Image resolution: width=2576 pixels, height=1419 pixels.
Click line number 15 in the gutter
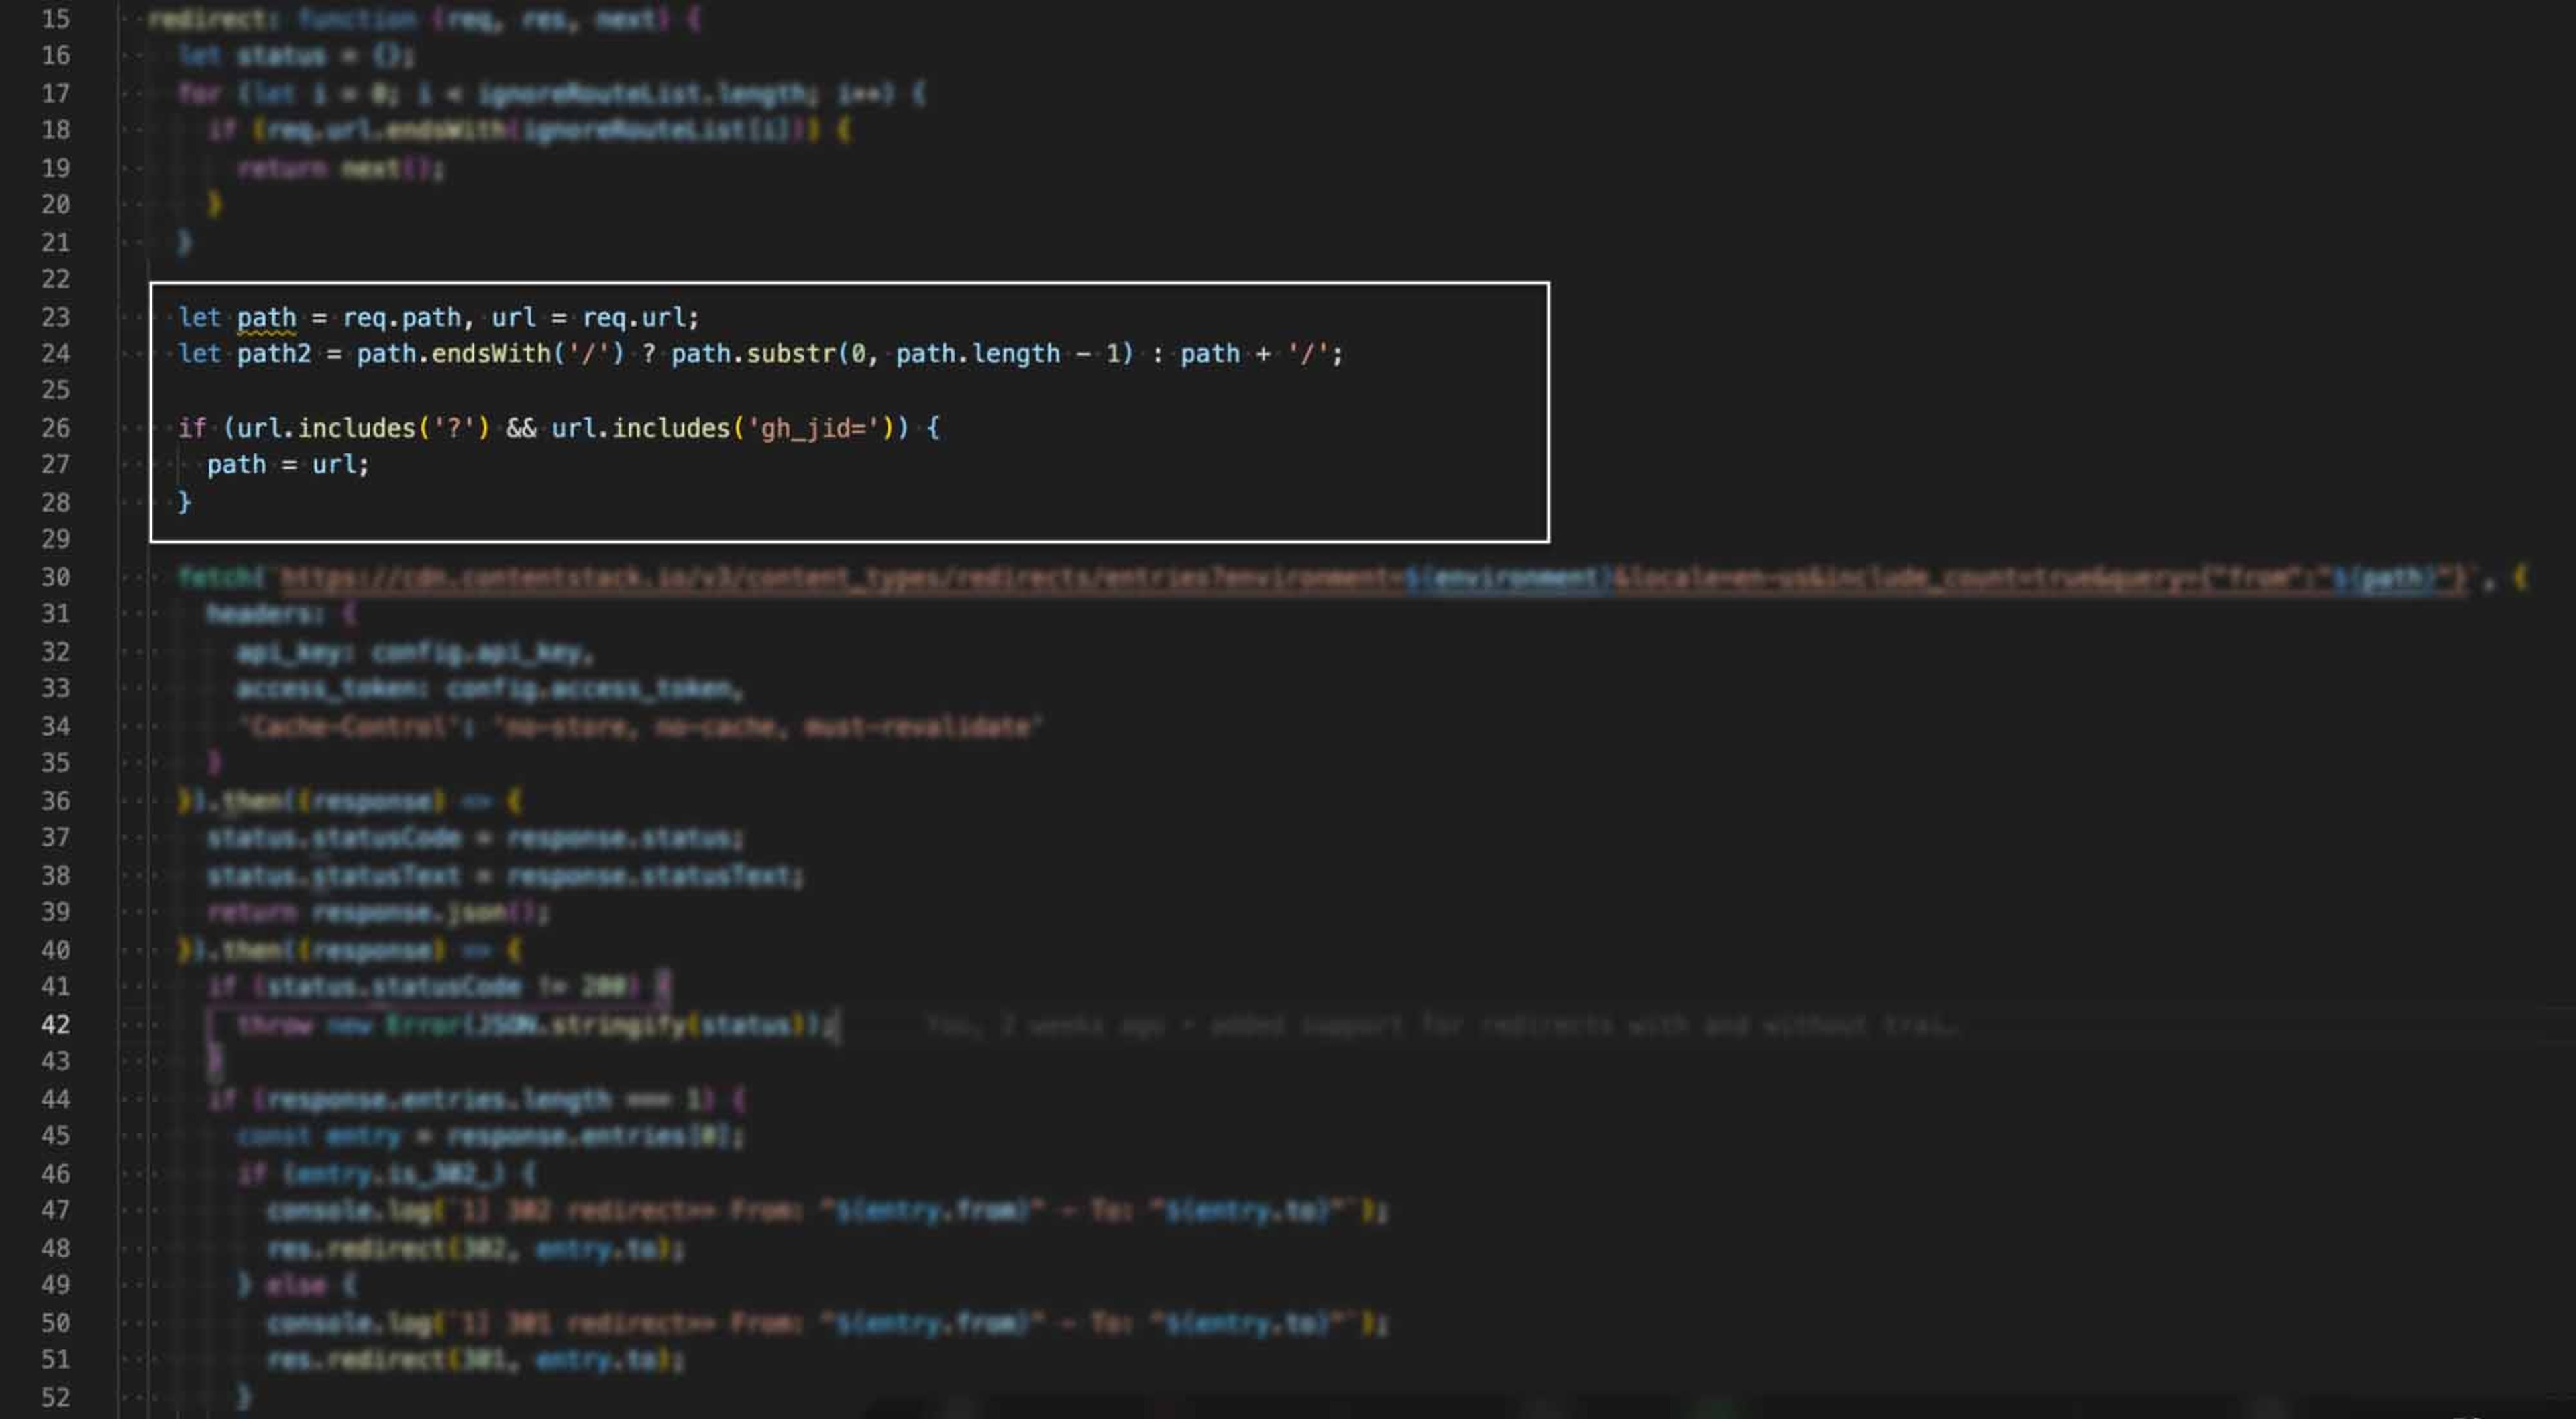click(x=56, y=19)
